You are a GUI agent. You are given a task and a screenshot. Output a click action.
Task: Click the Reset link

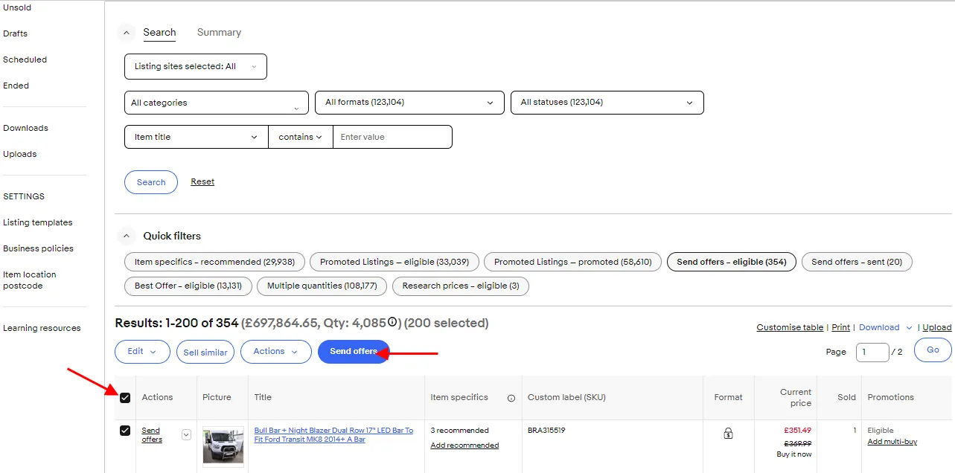[x=202, y=181]
